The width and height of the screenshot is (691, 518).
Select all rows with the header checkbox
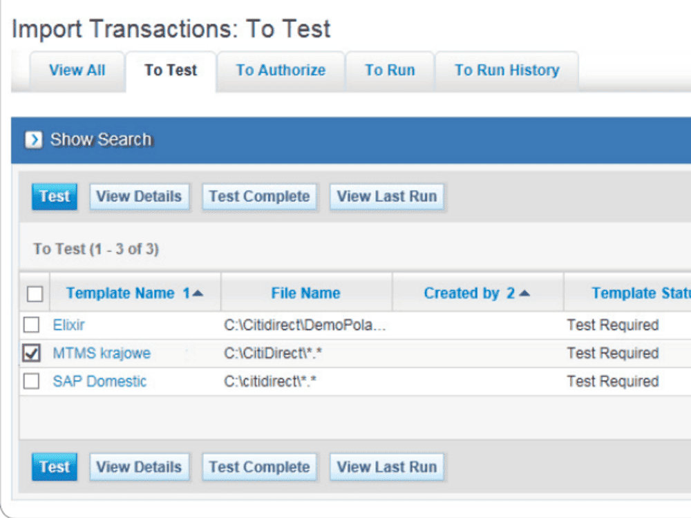point(31,292)
